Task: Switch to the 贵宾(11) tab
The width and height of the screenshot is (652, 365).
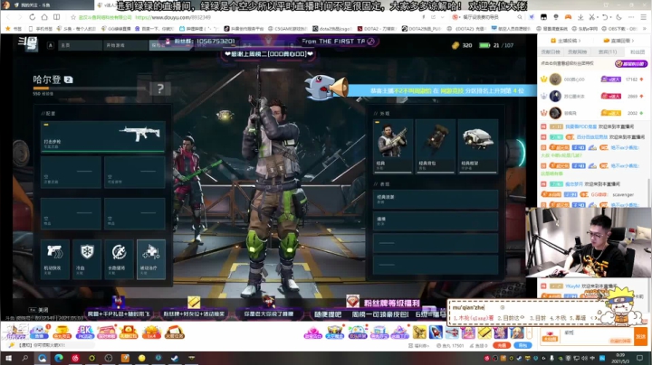Action: click(608, 51)
